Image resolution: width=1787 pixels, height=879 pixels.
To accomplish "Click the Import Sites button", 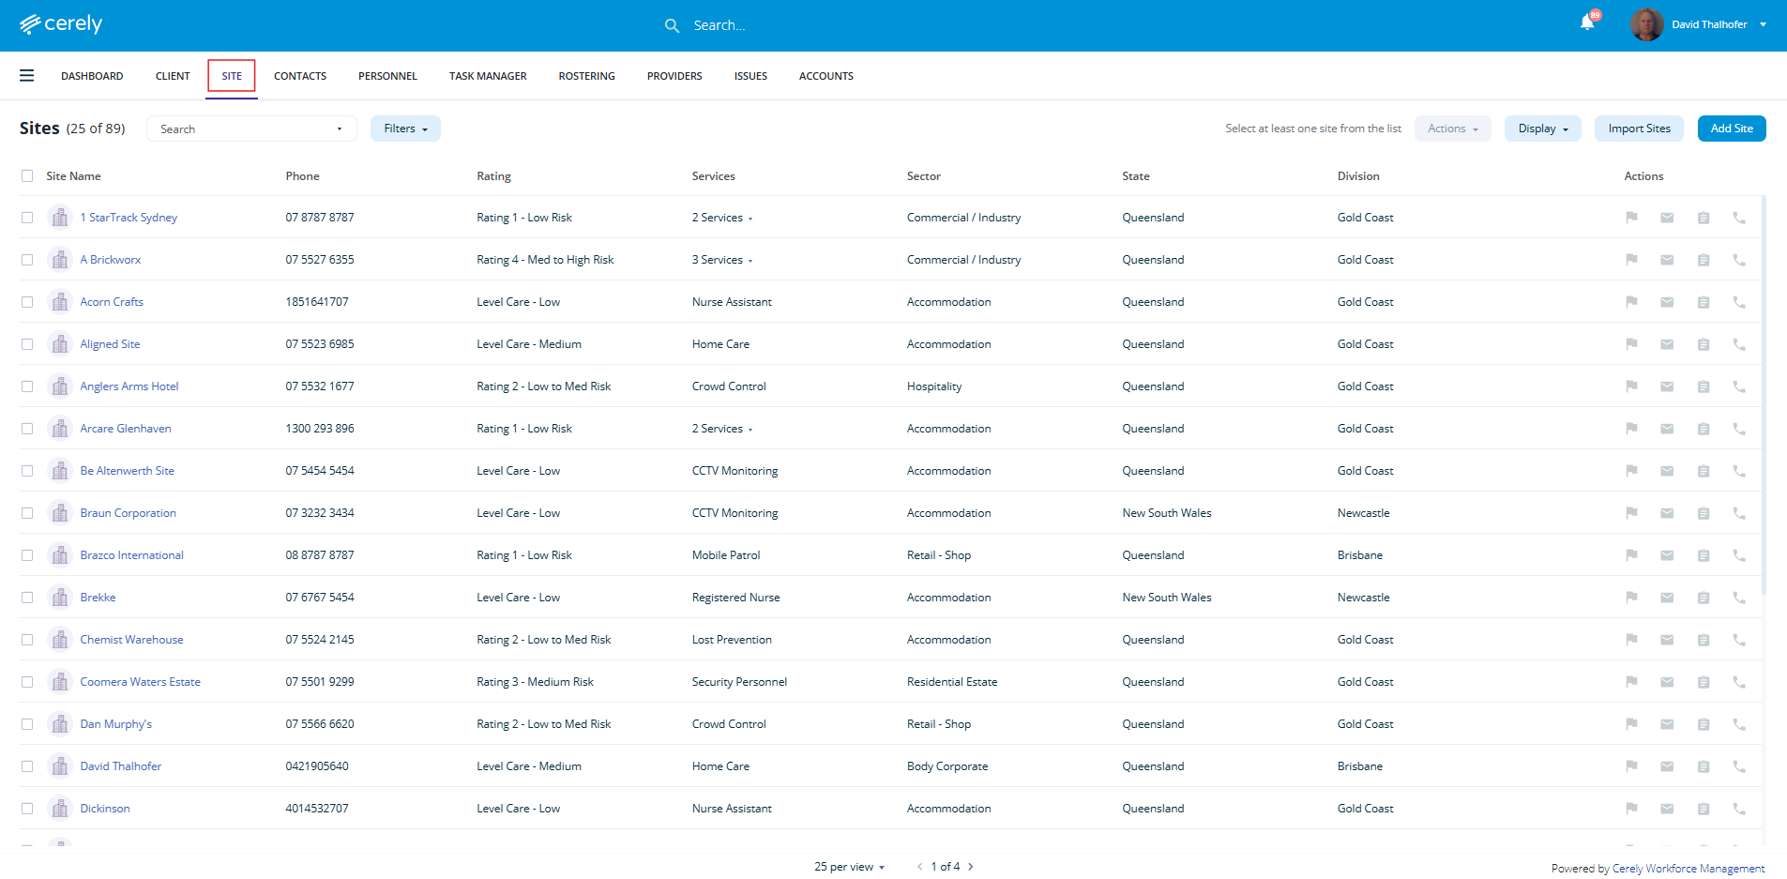I will pos(1639,129).
